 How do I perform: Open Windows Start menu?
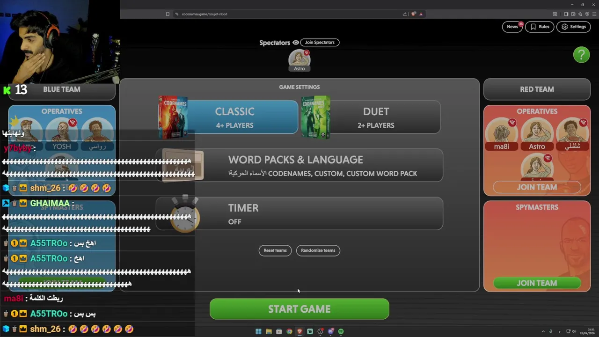[258, 331]
